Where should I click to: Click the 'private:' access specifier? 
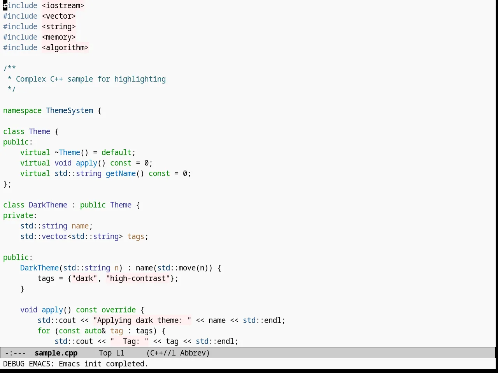point(20,215)
